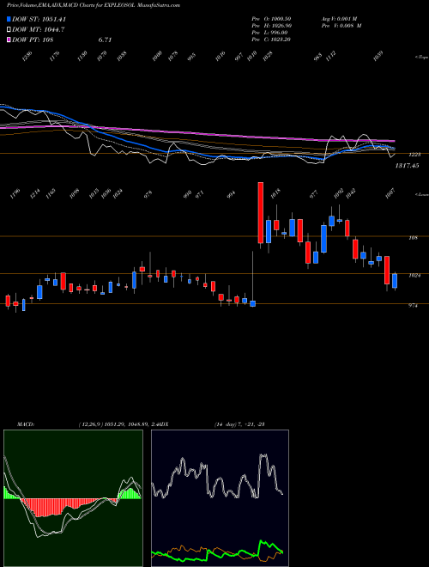Click the 'Pre O' open price value
Image resolution: width=429 pixels, height=567 pixels.
click(271, 19)
